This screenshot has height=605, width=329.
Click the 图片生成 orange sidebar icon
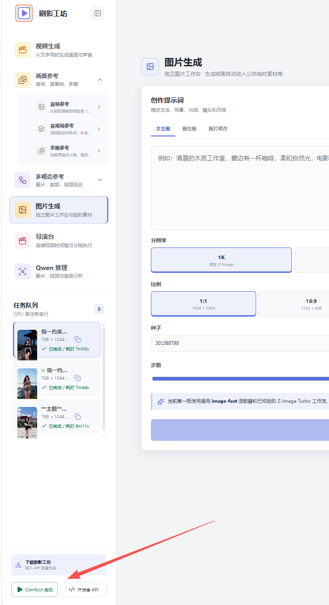pyautogui.click(x=23, y=210)
